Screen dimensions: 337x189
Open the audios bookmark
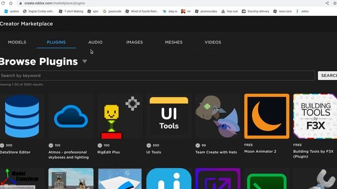12,12
